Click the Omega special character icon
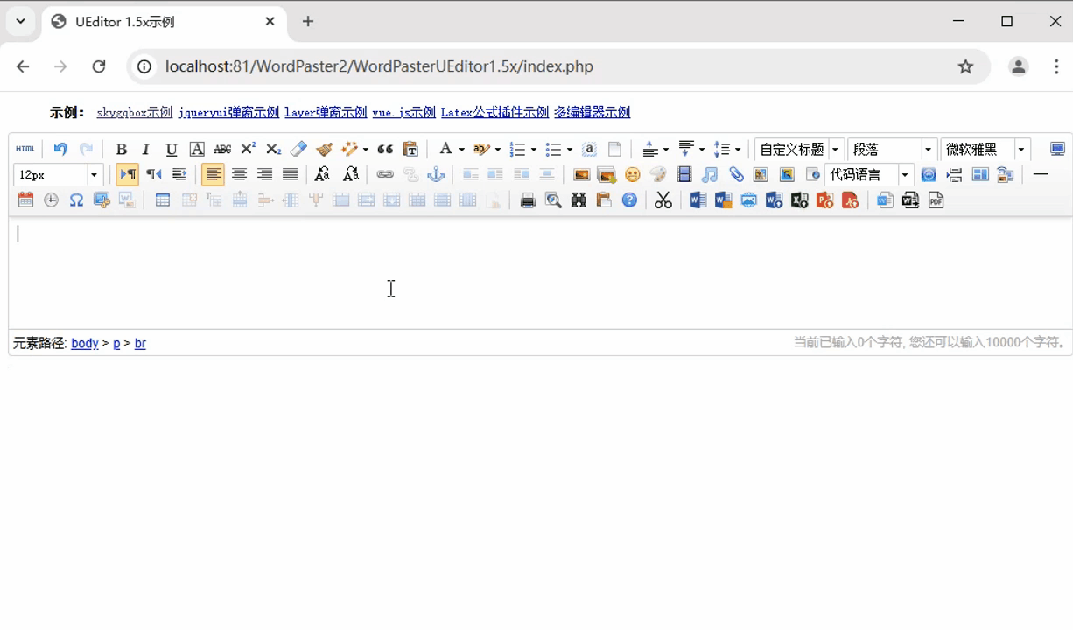 (76, 200)
